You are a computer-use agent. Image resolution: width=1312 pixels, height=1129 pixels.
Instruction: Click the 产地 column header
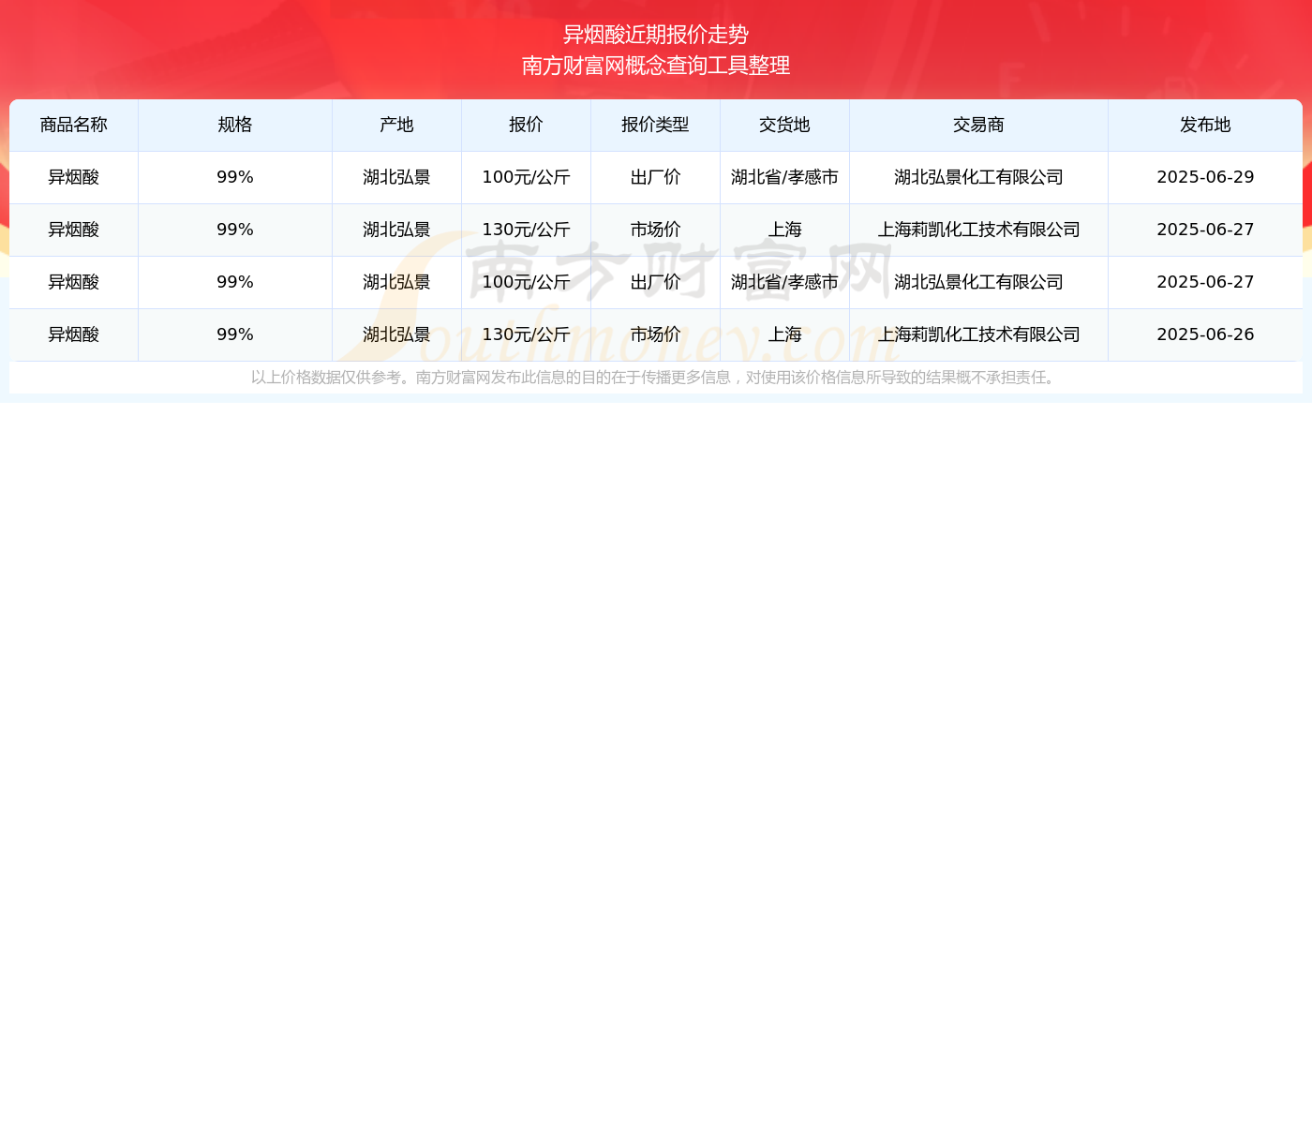[396, 126]
